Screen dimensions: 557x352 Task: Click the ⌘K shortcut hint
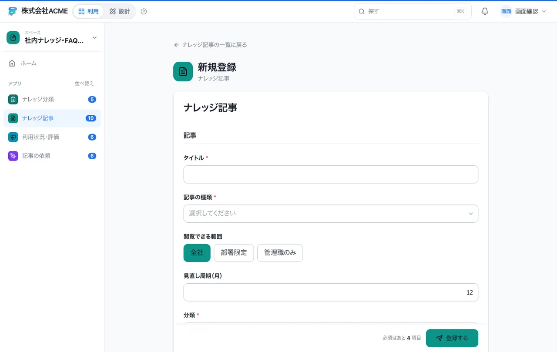click(460, 11)
